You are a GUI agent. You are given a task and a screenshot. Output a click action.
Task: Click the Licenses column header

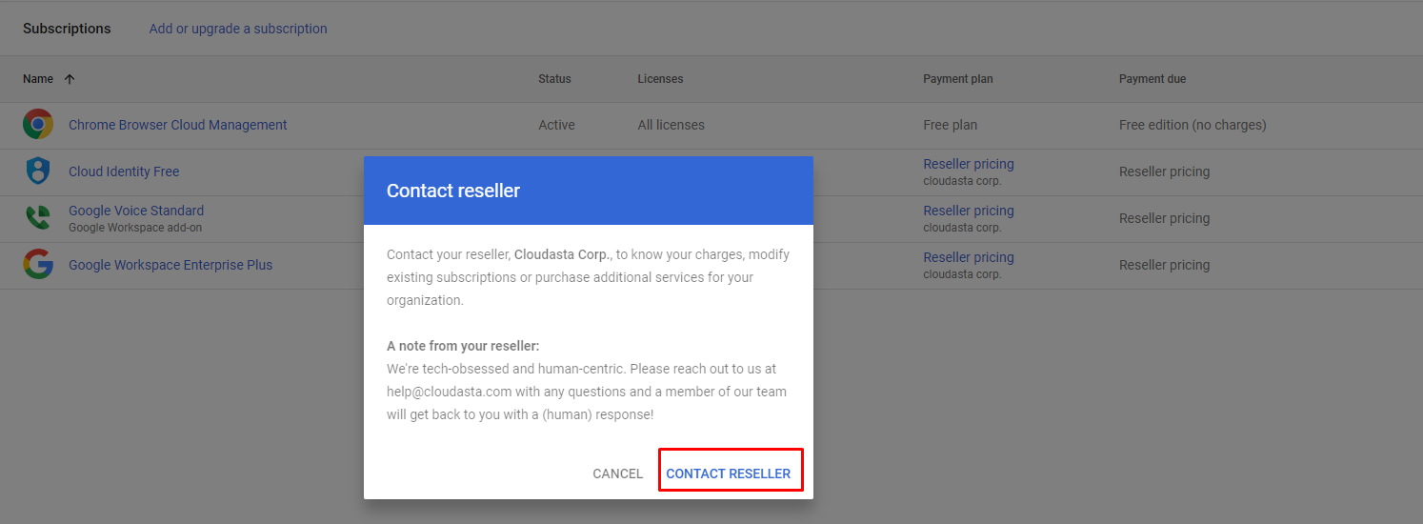[x=660, y=79]
